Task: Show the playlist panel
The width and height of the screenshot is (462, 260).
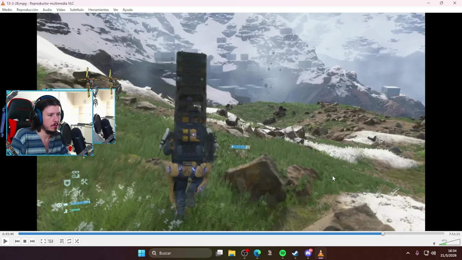Action: (x=62, y=241)
